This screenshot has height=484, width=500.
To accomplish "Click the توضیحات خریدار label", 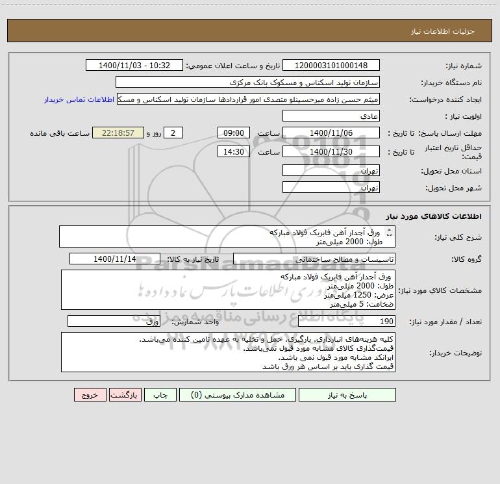I will pyautogui.click(x=456, y=353).
